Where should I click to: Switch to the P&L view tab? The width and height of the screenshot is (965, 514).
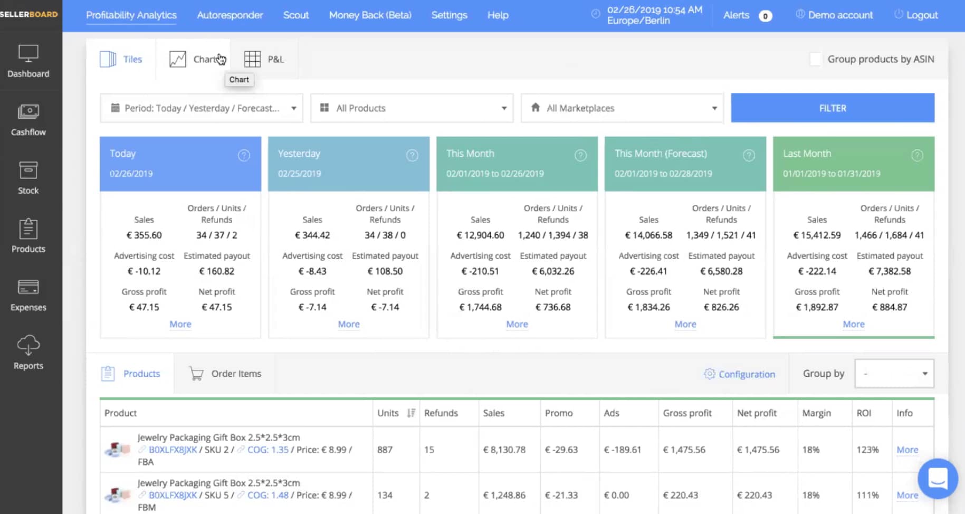pos(264,59)
